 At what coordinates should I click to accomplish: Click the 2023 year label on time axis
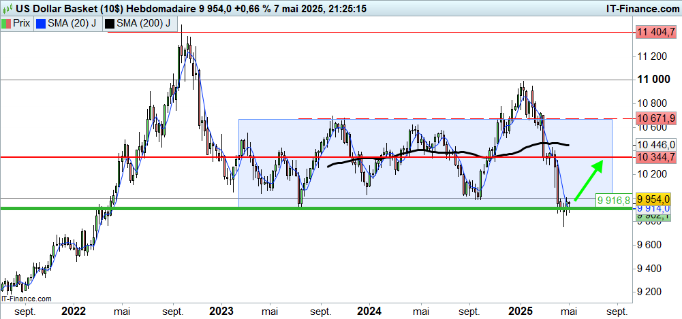(221, 310)
